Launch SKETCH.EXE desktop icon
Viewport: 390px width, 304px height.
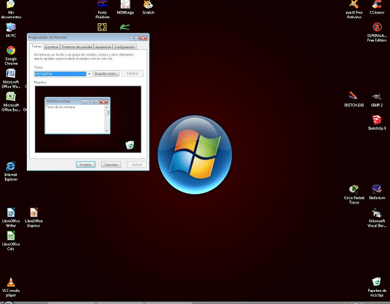click(x=354, y=99)
